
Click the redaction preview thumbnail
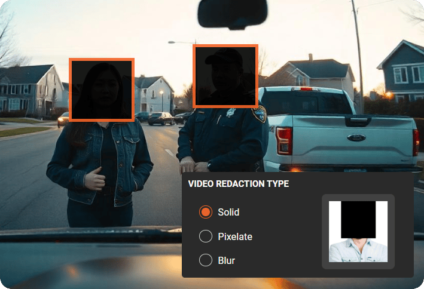[x=358, y=232]
